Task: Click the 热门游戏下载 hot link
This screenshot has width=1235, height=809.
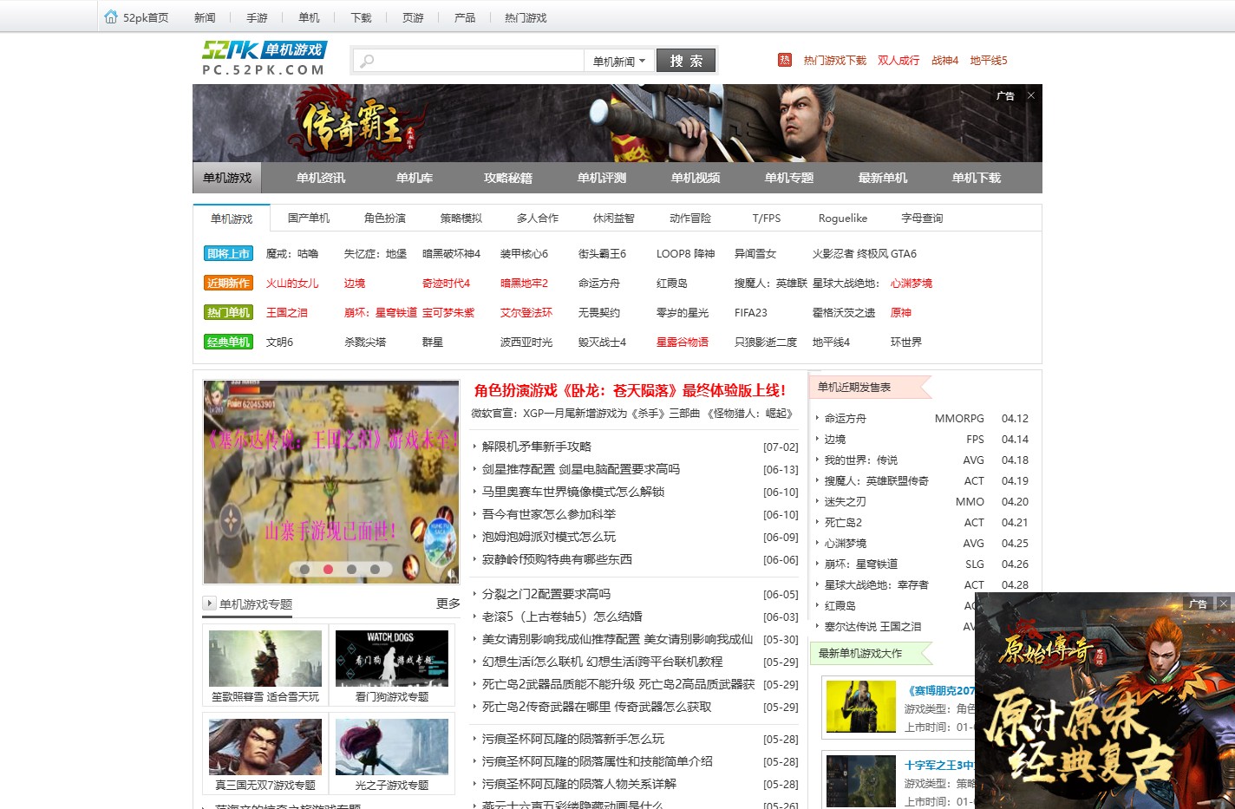Action: pyautogui.click(x=834, y=61)
